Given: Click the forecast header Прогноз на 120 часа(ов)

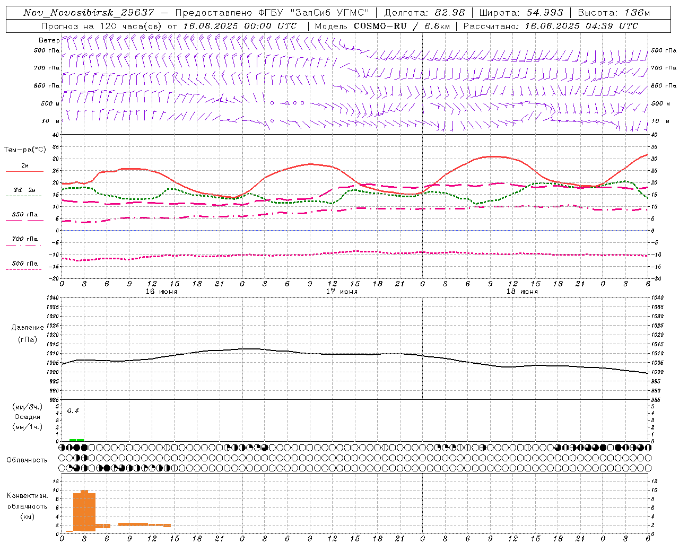Looking at the screenshot, I should 102,26.
